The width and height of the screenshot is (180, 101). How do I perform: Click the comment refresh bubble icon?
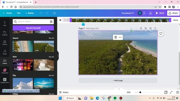click(x=161, y=33)
